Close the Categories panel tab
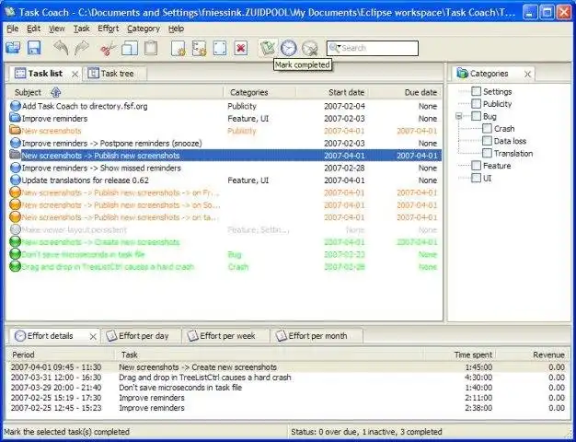Viewport: 576px width, 442px height. coord(528,74)
